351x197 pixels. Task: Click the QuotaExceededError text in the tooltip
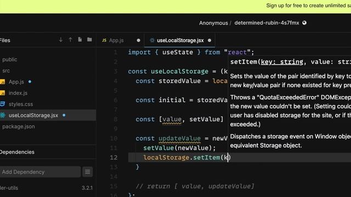coord(288,97)
